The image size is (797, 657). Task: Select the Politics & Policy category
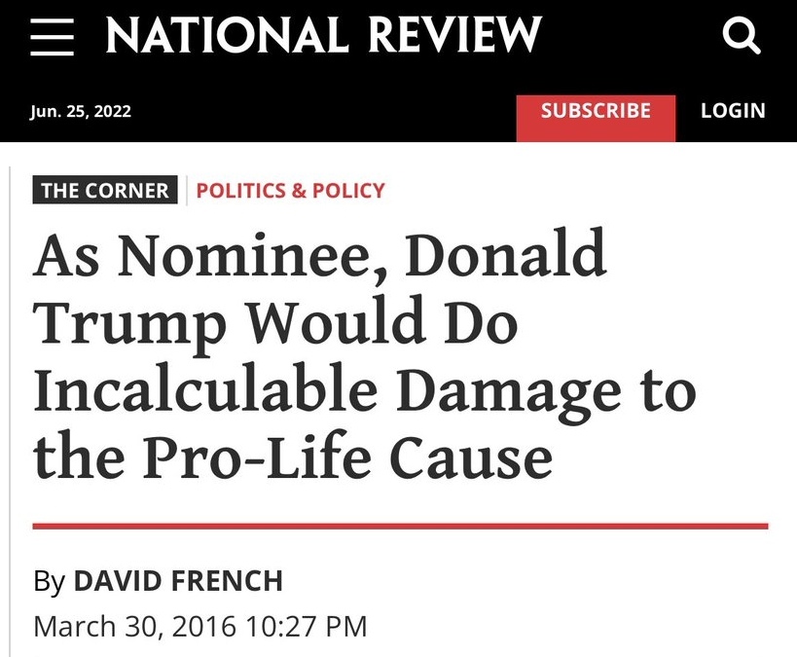click(x=291, y=191)
